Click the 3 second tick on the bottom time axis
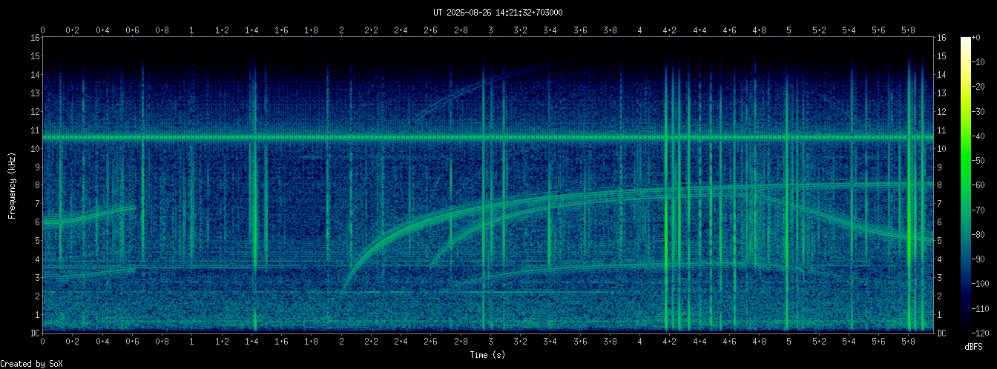This screenshot has width=997, height=369. click(x=490, y=342)
